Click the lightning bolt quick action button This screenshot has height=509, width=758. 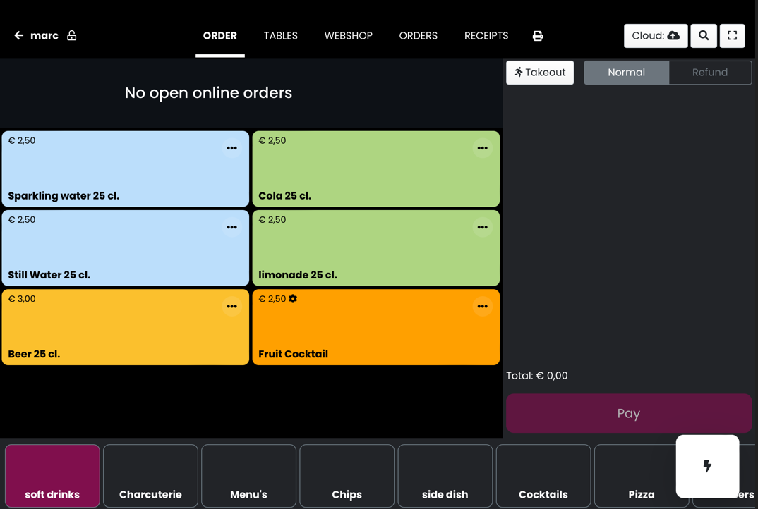click(x=707, y=466)
